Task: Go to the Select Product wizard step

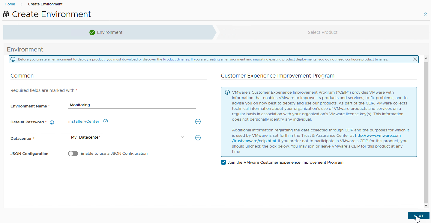Action: tap(322, 32)
